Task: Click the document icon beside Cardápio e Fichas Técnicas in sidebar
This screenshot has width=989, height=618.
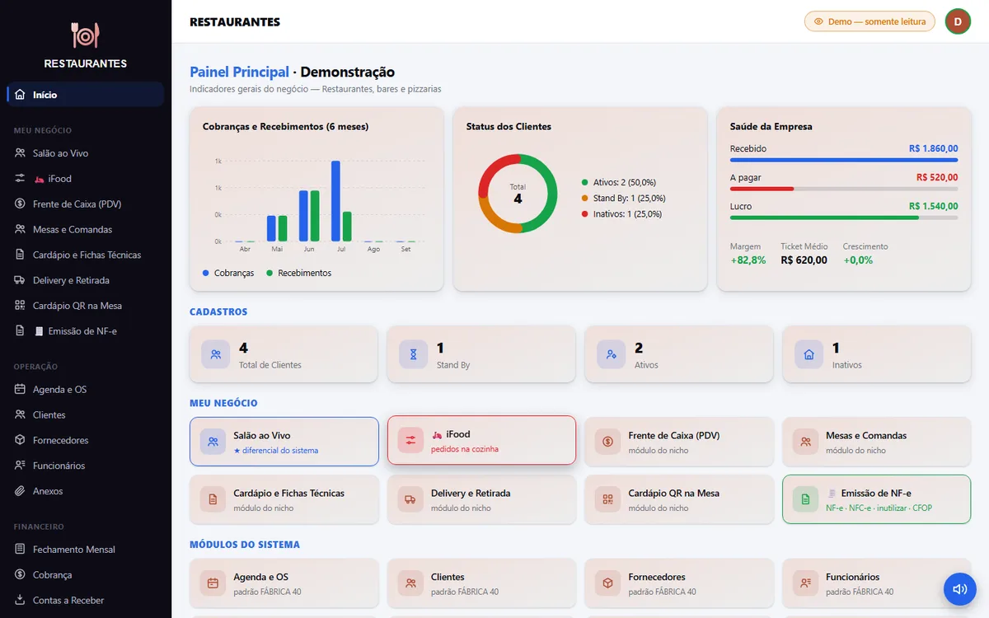Action: point(20,255)
